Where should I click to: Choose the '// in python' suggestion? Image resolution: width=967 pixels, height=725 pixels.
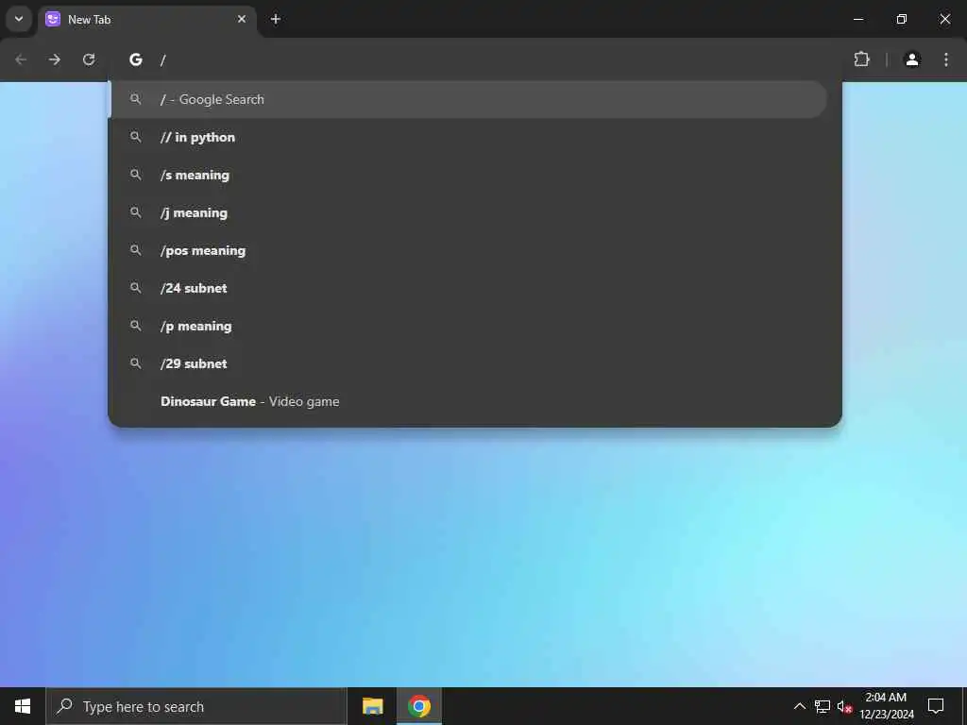468,137
